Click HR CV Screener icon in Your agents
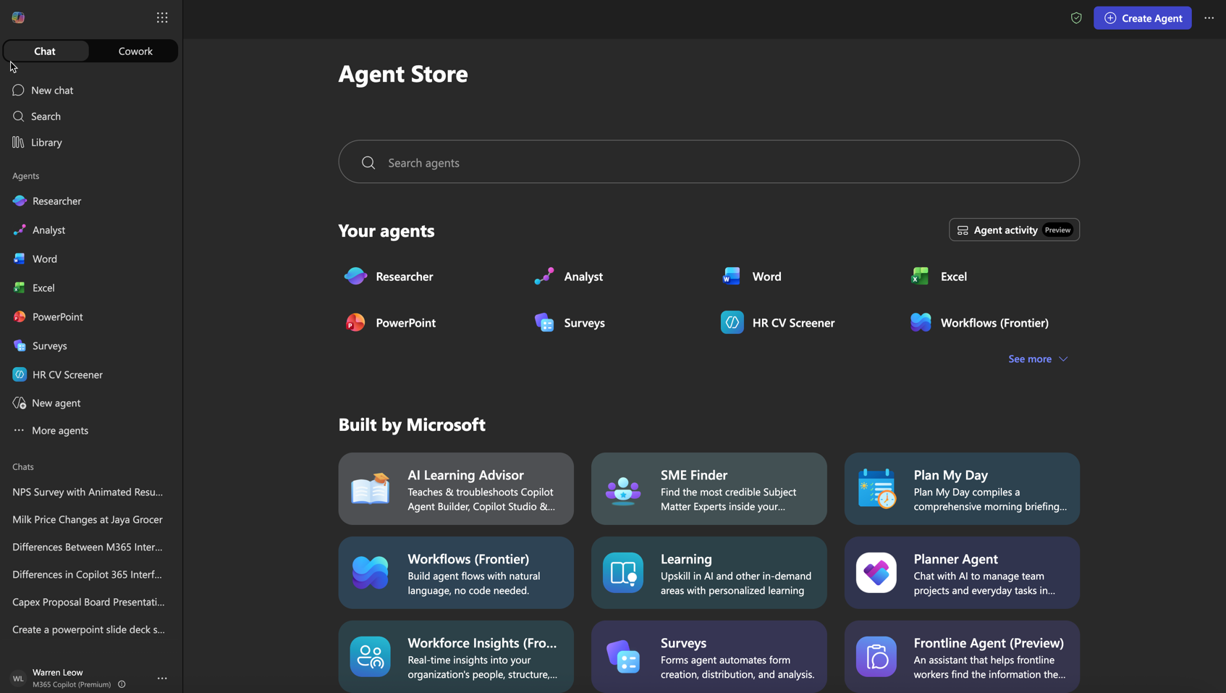This screenshot has height=693, width=1226. click(732, 322)
